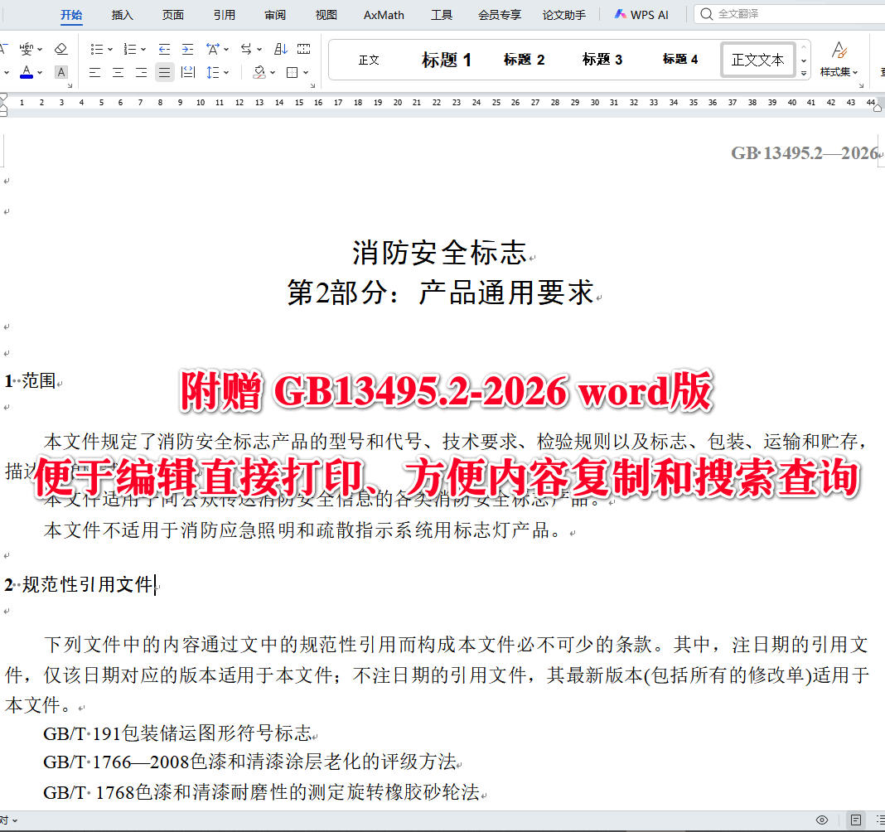Open the AxMath ribbon tab
Screen dimensions: 885x832
tap(383, 14)
